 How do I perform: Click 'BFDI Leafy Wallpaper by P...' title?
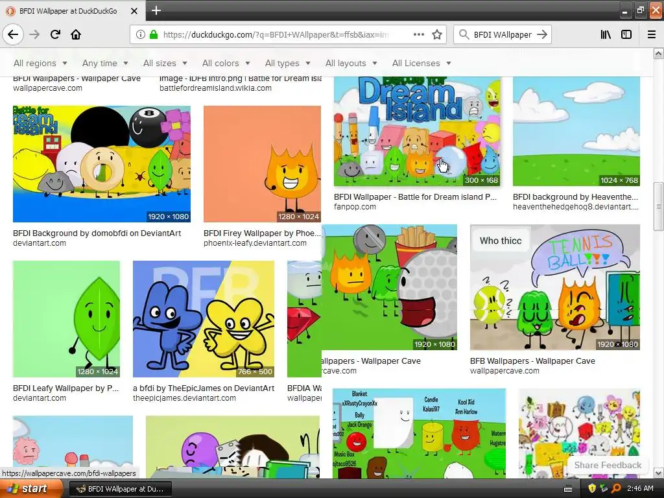(65, 388)
